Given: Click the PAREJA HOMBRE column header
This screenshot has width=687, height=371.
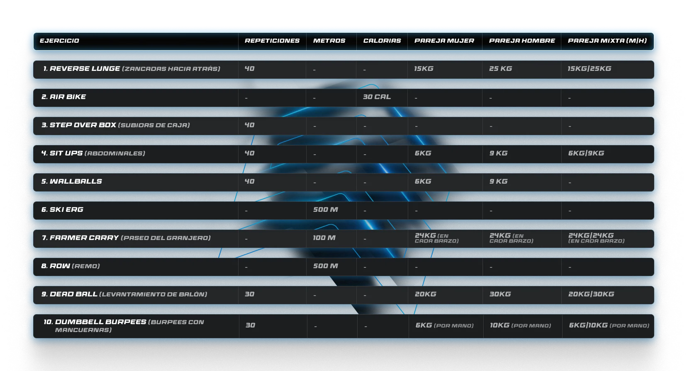Looking at the screenshot, I should click(522, 41).
